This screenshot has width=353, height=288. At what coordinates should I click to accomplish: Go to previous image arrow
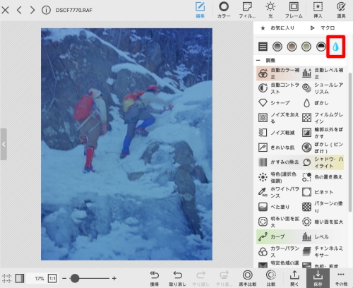19,10
